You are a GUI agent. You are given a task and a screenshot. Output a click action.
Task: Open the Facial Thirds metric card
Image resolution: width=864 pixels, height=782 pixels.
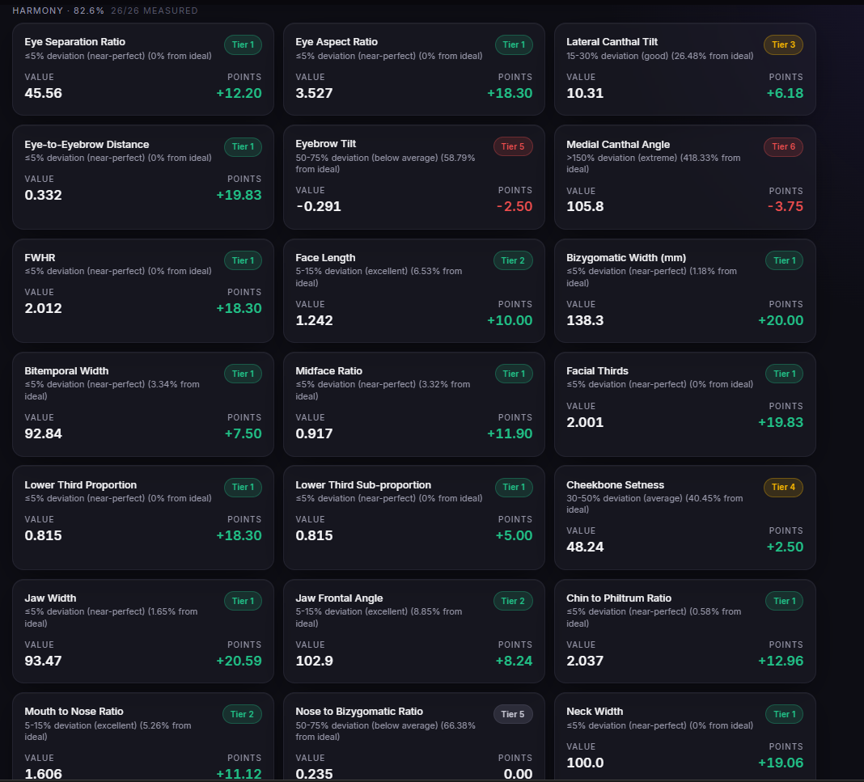coord(685,404)
